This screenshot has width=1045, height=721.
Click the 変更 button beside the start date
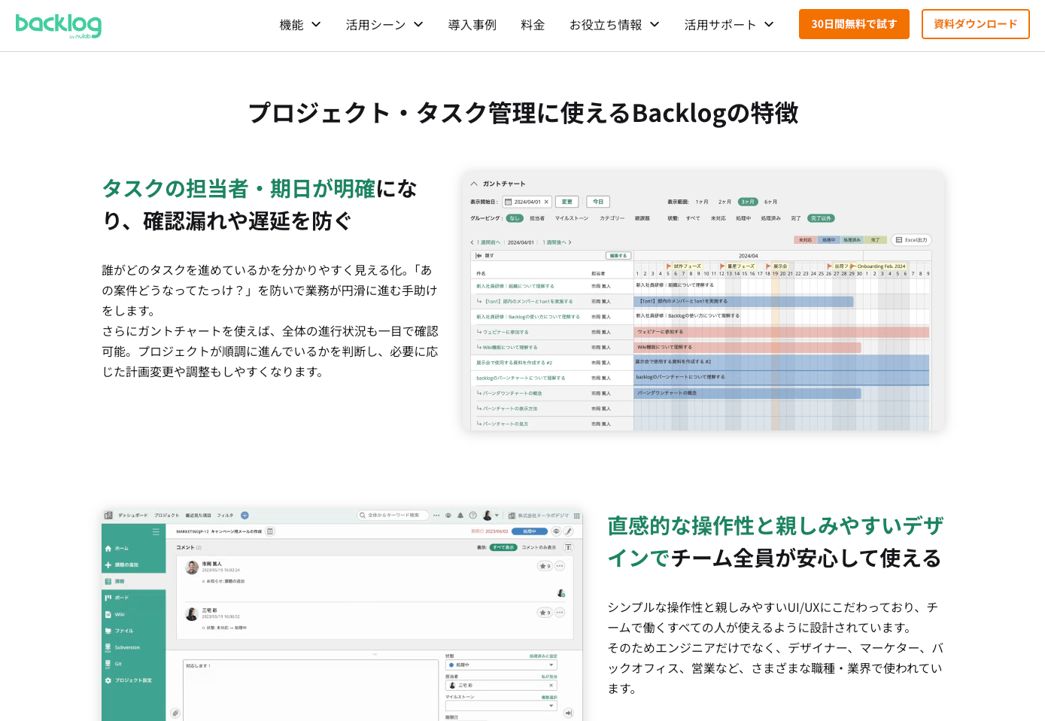click(567, 202)
